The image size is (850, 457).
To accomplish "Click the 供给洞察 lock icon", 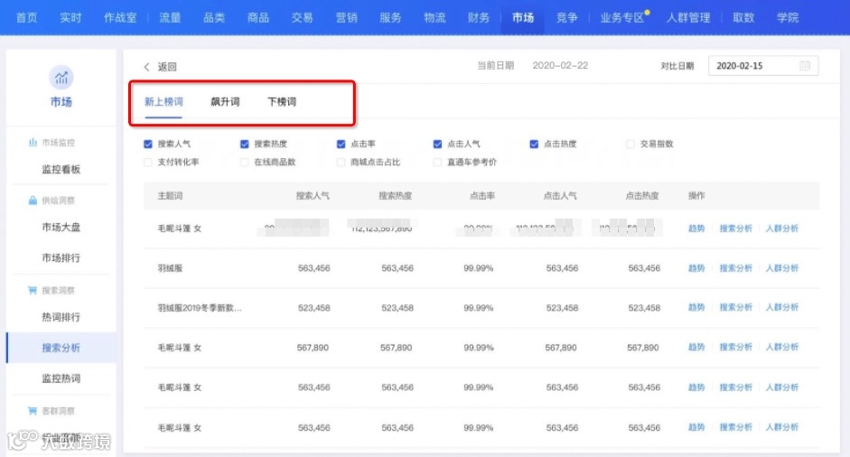I will point(33,200).
